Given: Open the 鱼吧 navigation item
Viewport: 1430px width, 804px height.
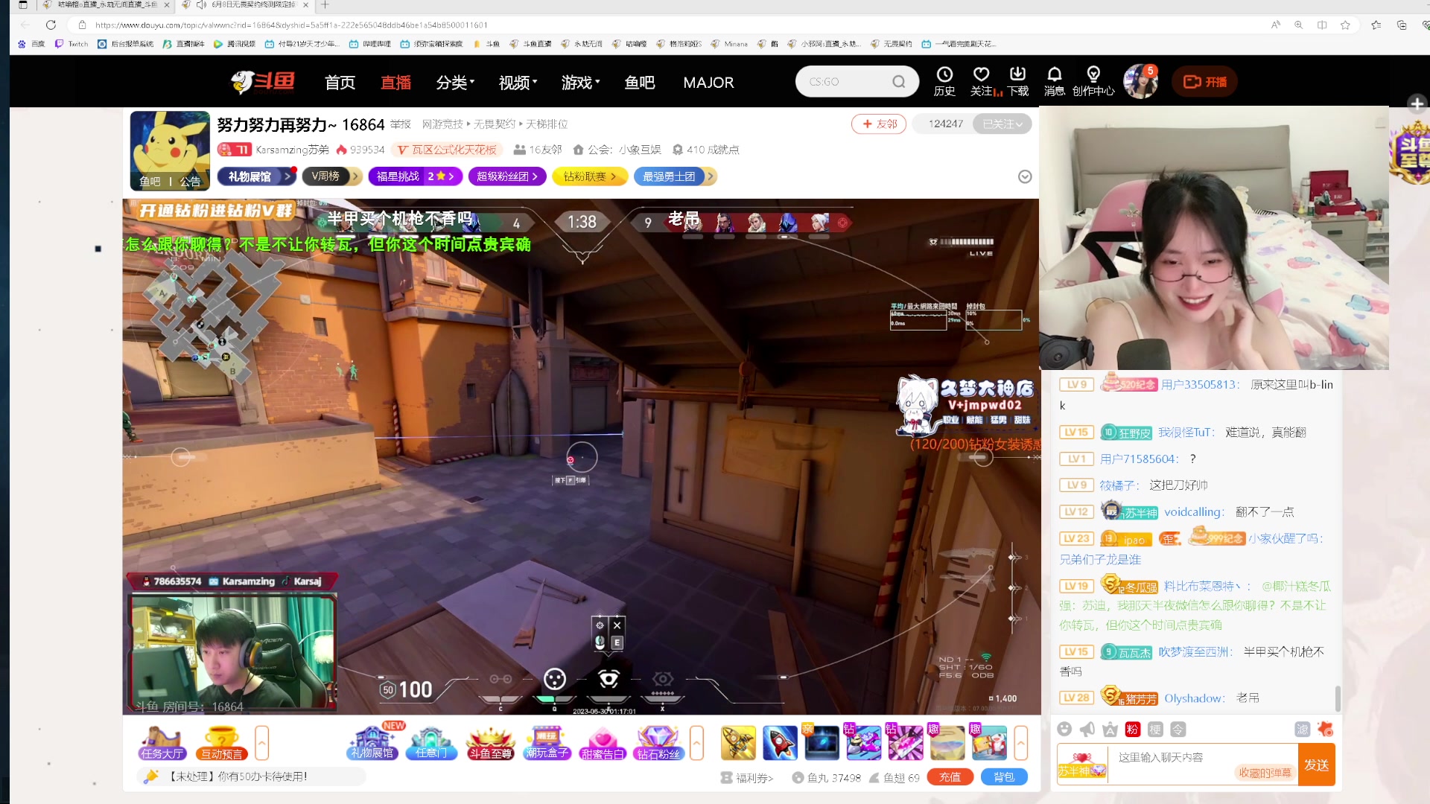Looking at the screenshot, I should click(x=639, y=83).
